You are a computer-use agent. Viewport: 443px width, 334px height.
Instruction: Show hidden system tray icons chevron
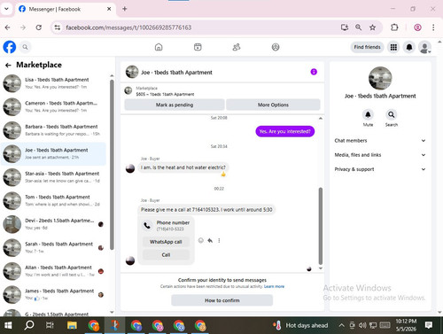coord(341,325)
